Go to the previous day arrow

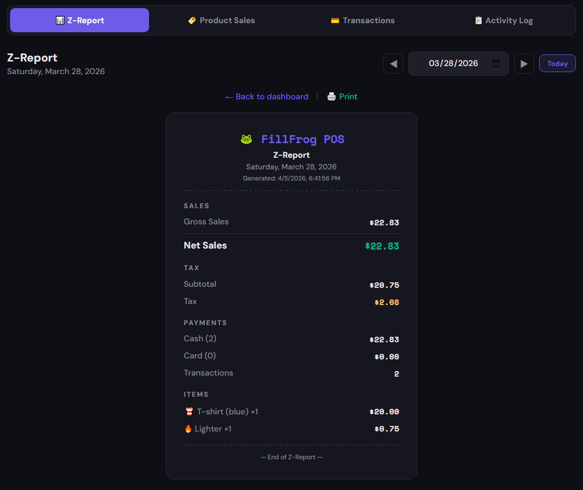click(x=393, y=64)
